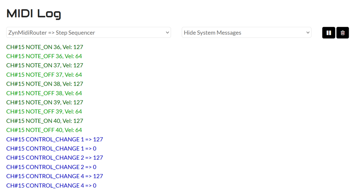The width and height of the screenshot is (359, 195).
Task: Click the NOTE_ON 37 log entry
Action: coord(45,65)
